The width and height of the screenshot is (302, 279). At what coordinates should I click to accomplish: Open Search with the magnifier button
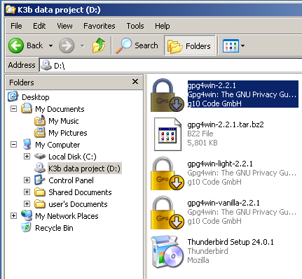pos(137,45)
